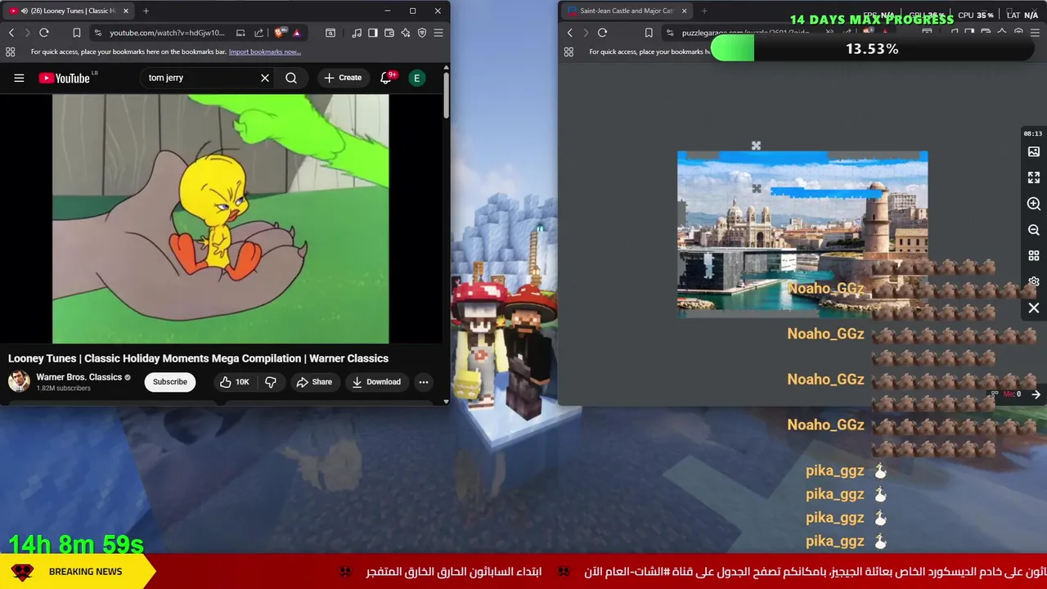
Task: Click the 13.53% progress bar
Action: pyautogui.click(x=872, y=49)
